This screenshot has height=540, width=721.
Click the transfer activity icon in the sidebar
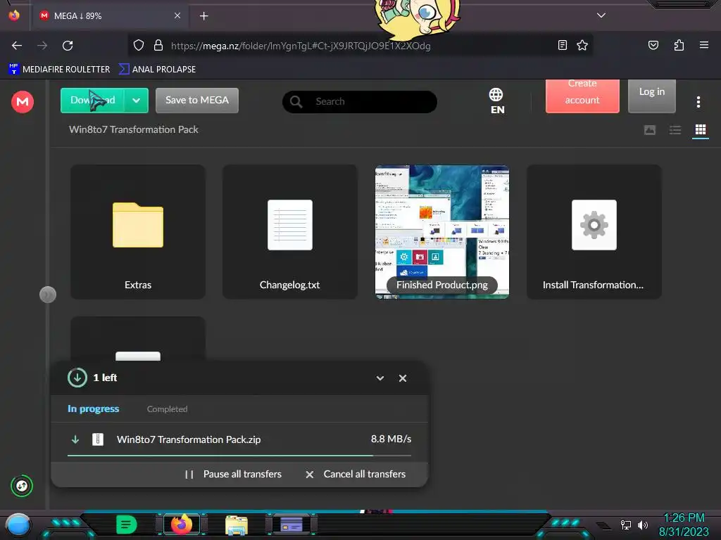22,486
